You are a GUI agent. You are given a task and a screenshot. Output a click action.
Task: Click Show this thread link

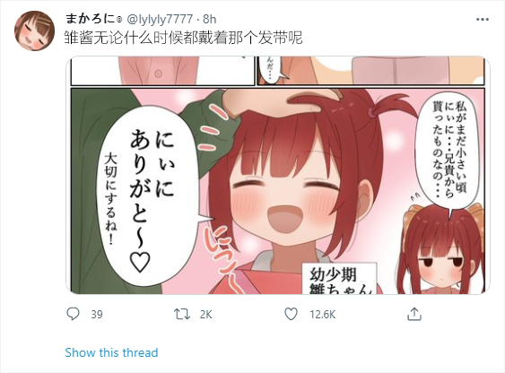click(111, 352)
